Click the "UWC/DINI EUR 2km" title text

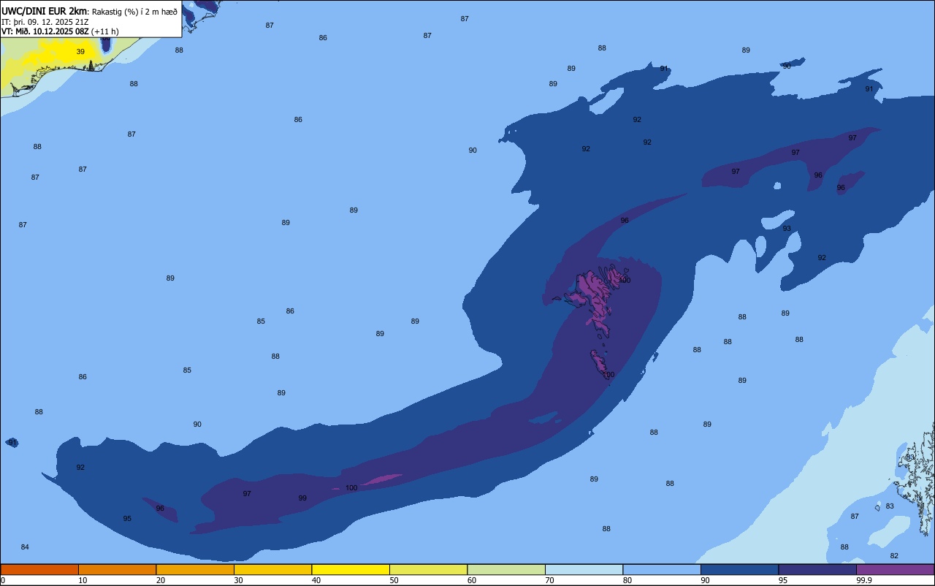click(45, 11)
